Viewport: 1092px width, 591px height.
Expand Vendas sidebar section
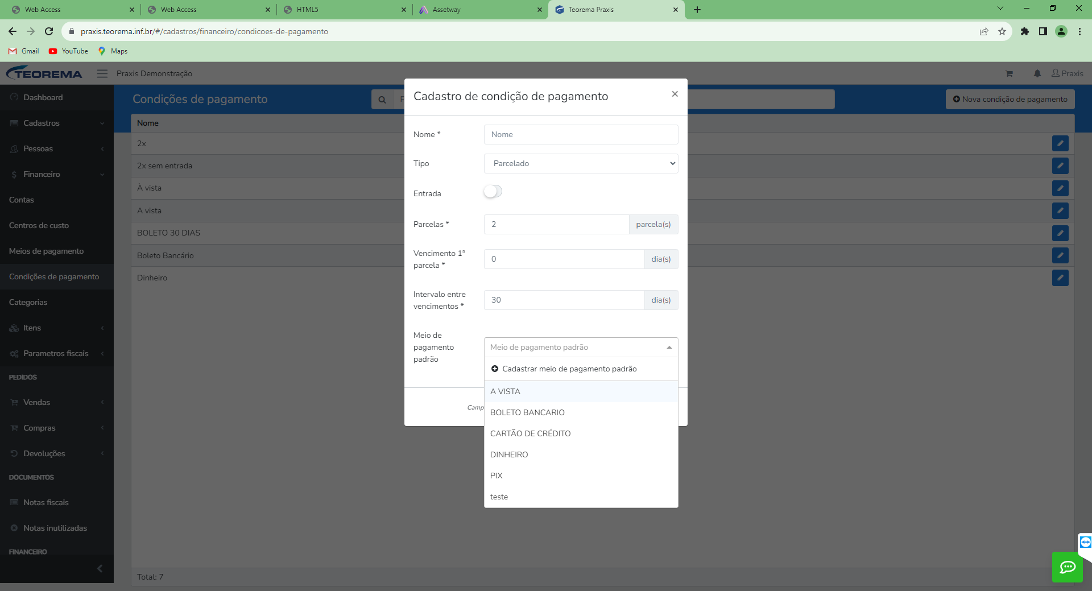point(57,402)
